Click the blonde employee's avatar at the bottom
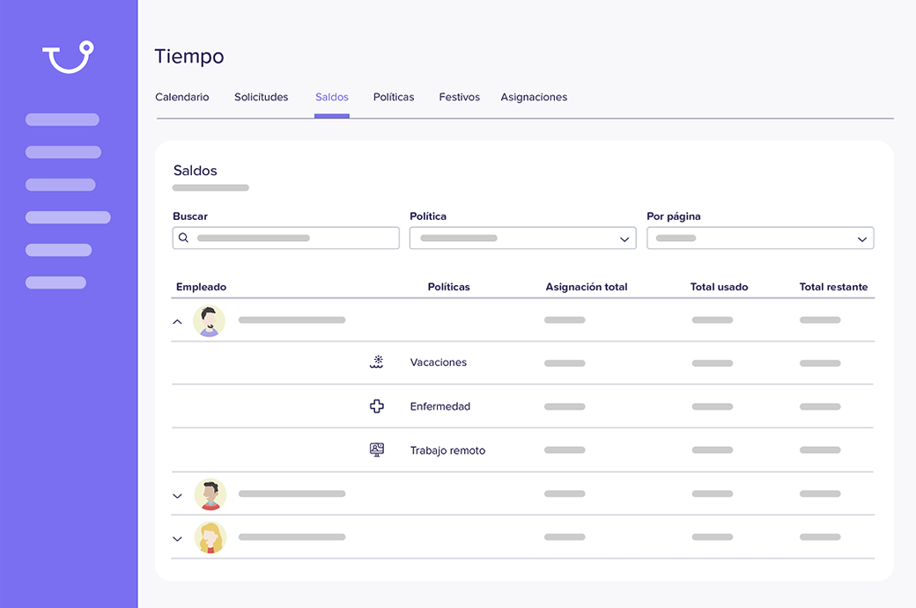The image size is (916, 608). (x=209, y=537)
